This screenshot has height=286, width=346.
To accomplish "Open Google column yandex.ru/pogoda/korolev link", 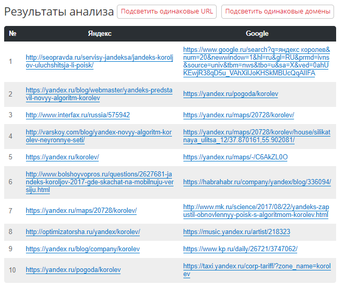I will 231,94.
